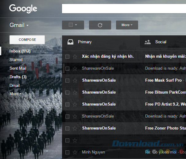Tick checkbox of the blank sender email

[68, 140]
